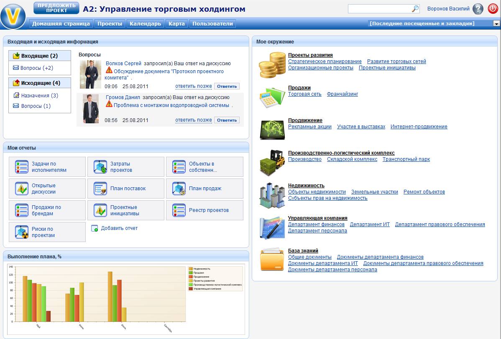This screenshot has width=501, height=339.
Task: Open discussion Проблема с монтажом водопроводной системы
Action: (x=171, y=105)
